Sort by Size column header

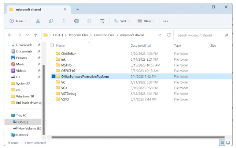[x=213, y=45]
